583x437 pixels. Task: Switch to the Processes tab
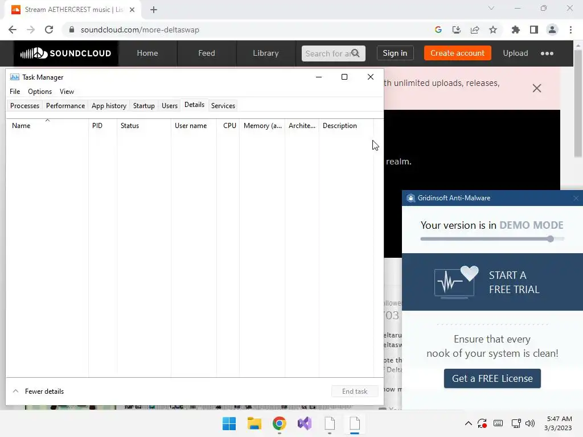coord(24,105)
